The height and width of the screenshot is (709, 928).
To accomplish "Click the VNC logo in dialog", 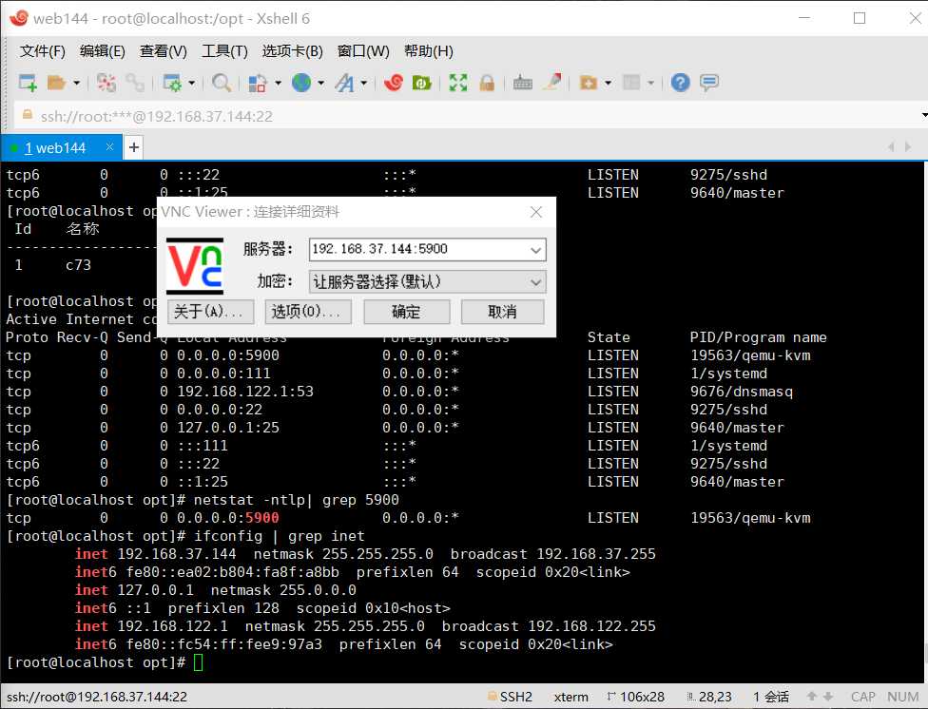I will point(195,266).
